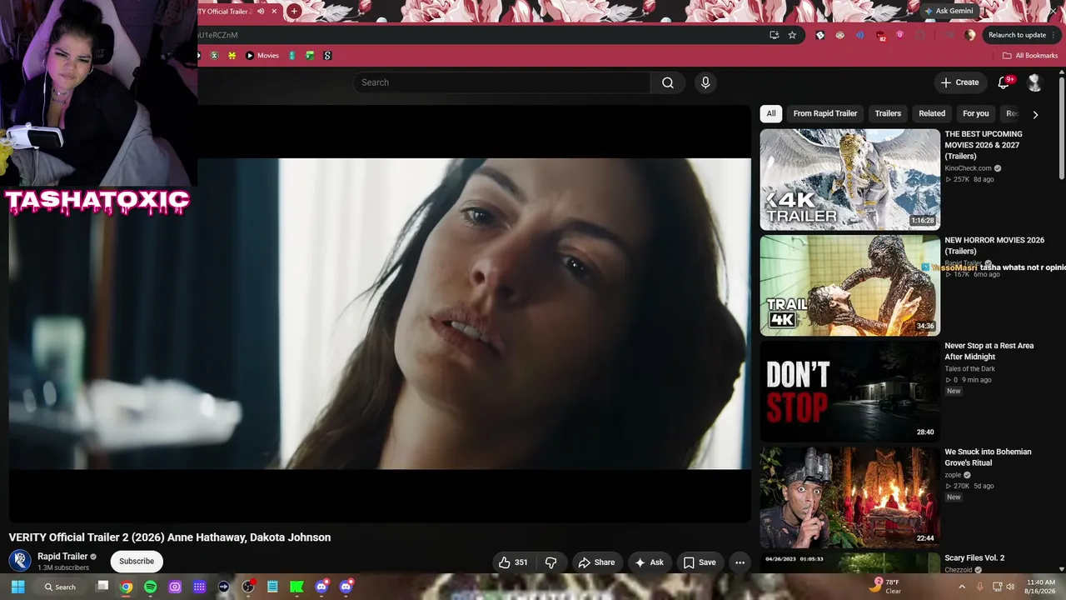This screenshot has width=1066, height=600.
Task: Open Rapid Trailer channel avatar
Action: point(20,561)
